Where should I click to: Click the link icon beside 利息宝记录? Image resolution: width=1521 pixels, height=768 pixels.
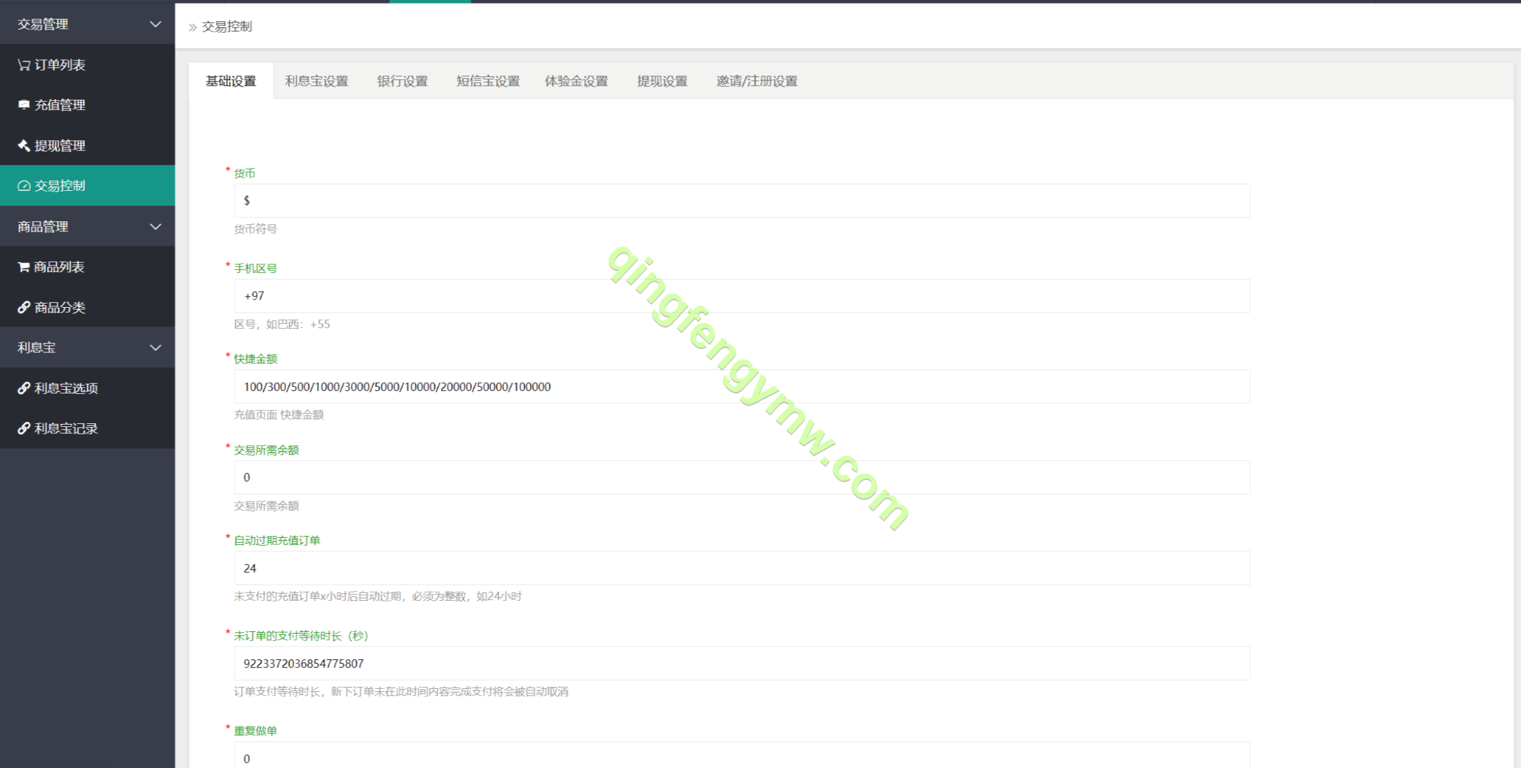[x=23, y=429]
